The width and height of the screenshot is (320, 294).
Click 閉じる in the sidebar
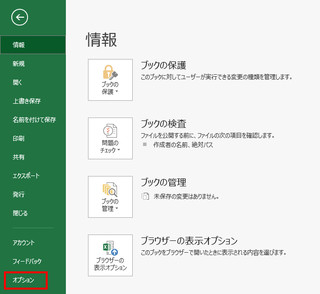[33, 213]
